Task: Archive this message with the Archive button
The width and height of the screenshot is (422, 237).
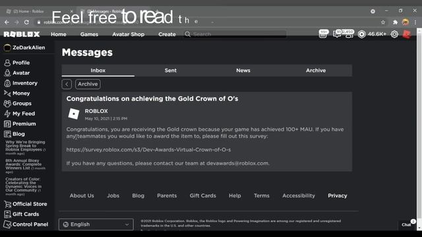Action: pos(88,84)
